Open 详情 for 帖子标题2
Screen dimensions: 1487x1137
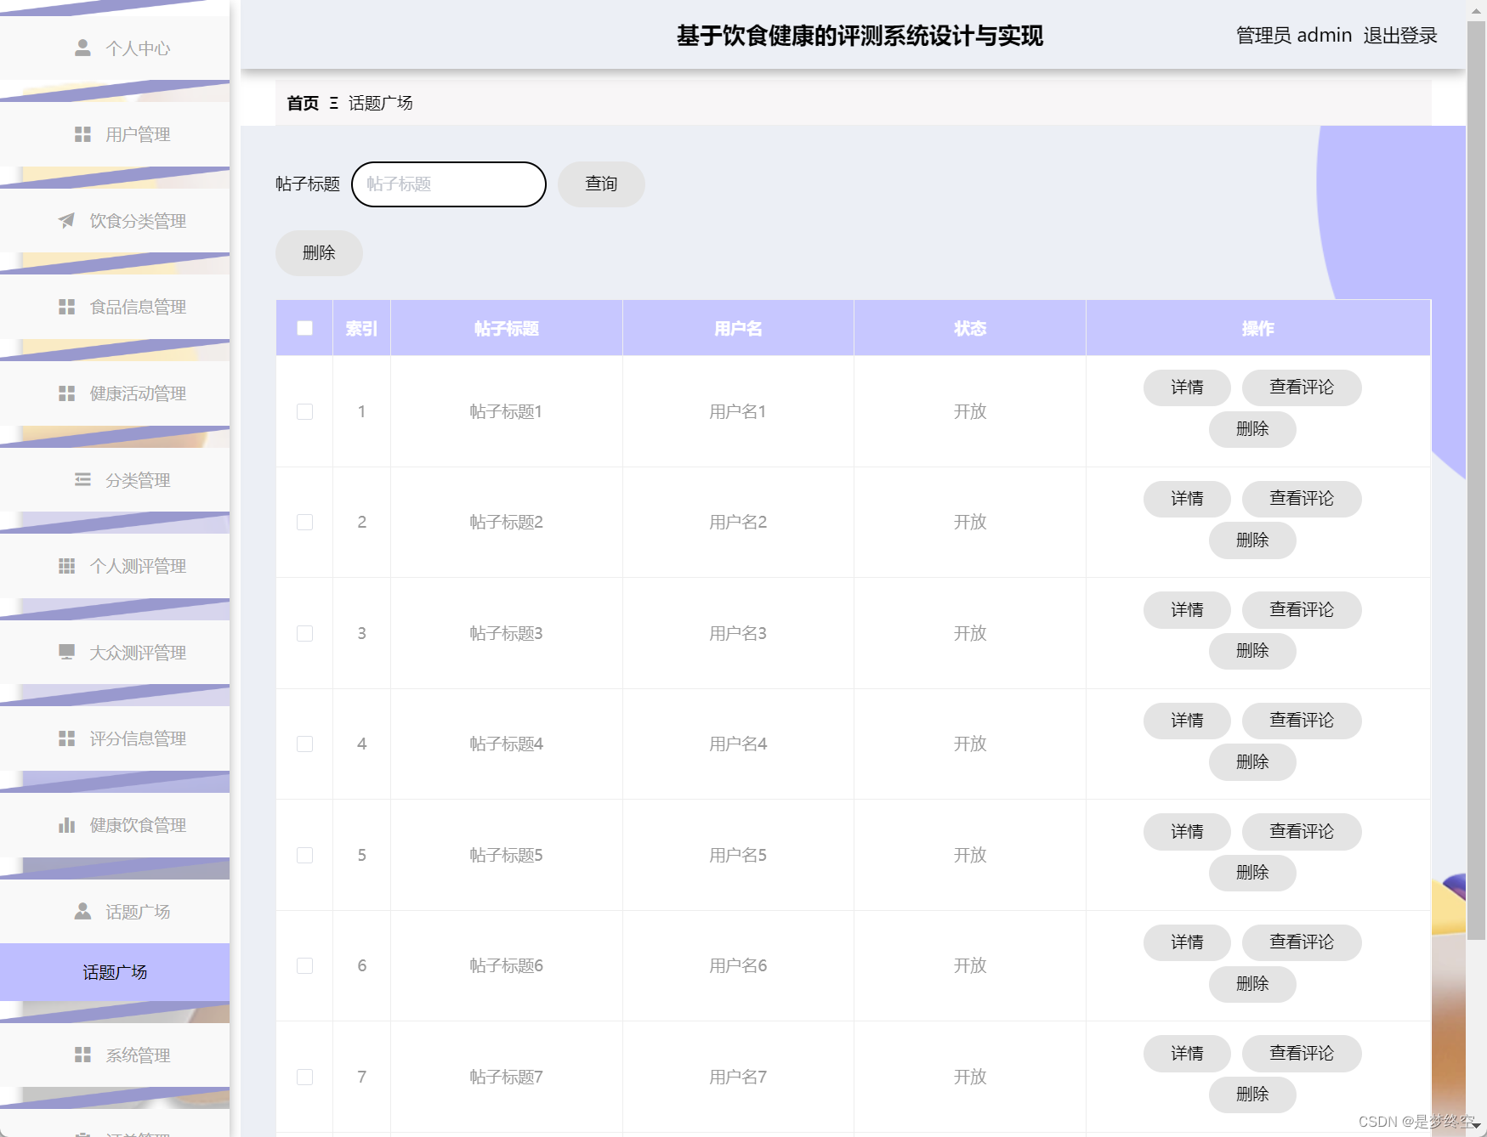(x=1187, y=499)
